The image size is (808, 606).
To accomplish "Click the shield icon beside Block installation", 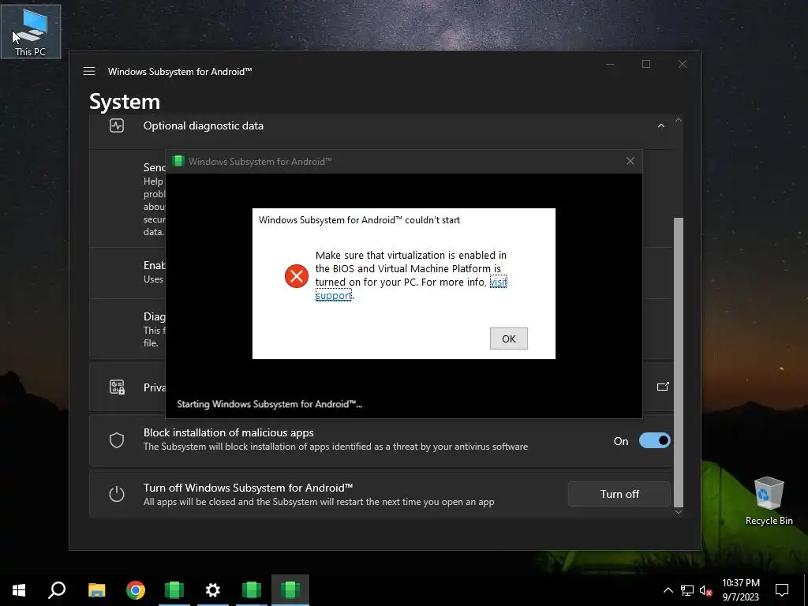I will [x=117, y=440].
